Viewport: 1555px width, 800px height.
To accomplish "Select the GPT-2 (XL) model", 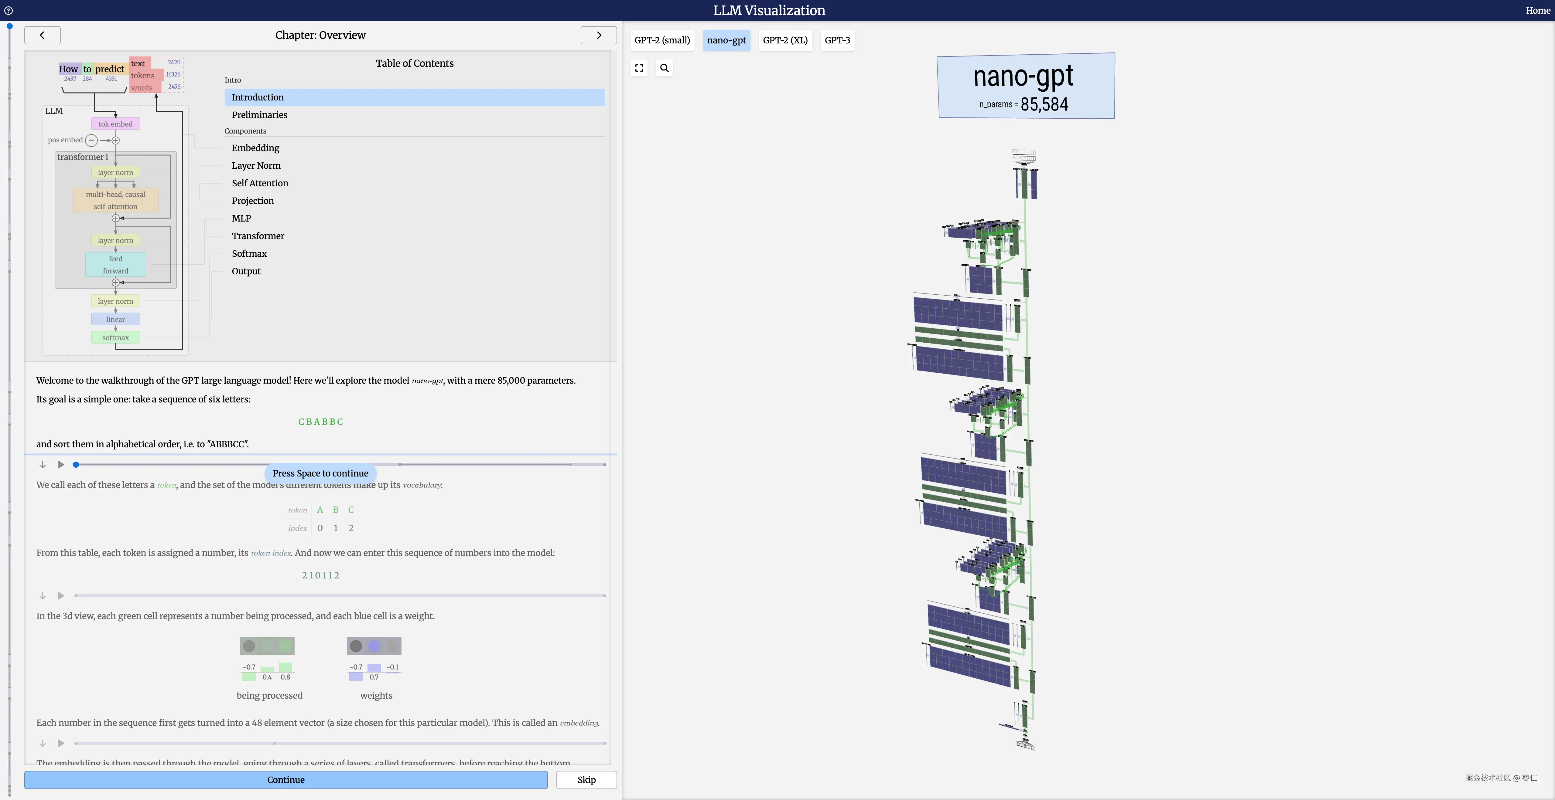I will click(785, 40).
